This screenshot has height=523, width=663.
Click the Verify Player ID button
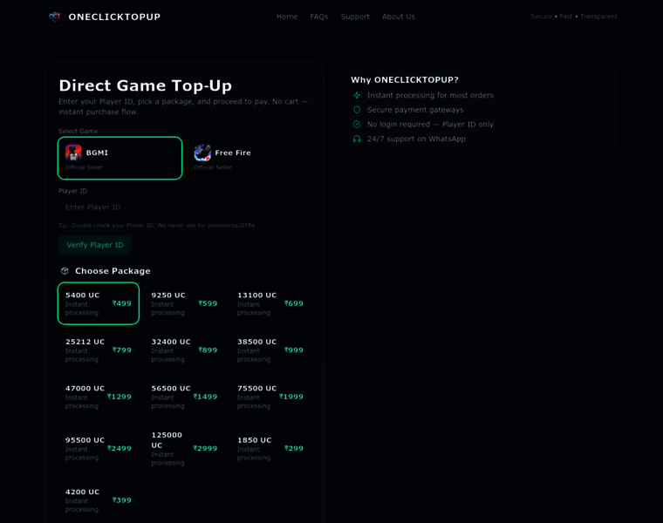[x=95, y=245]
